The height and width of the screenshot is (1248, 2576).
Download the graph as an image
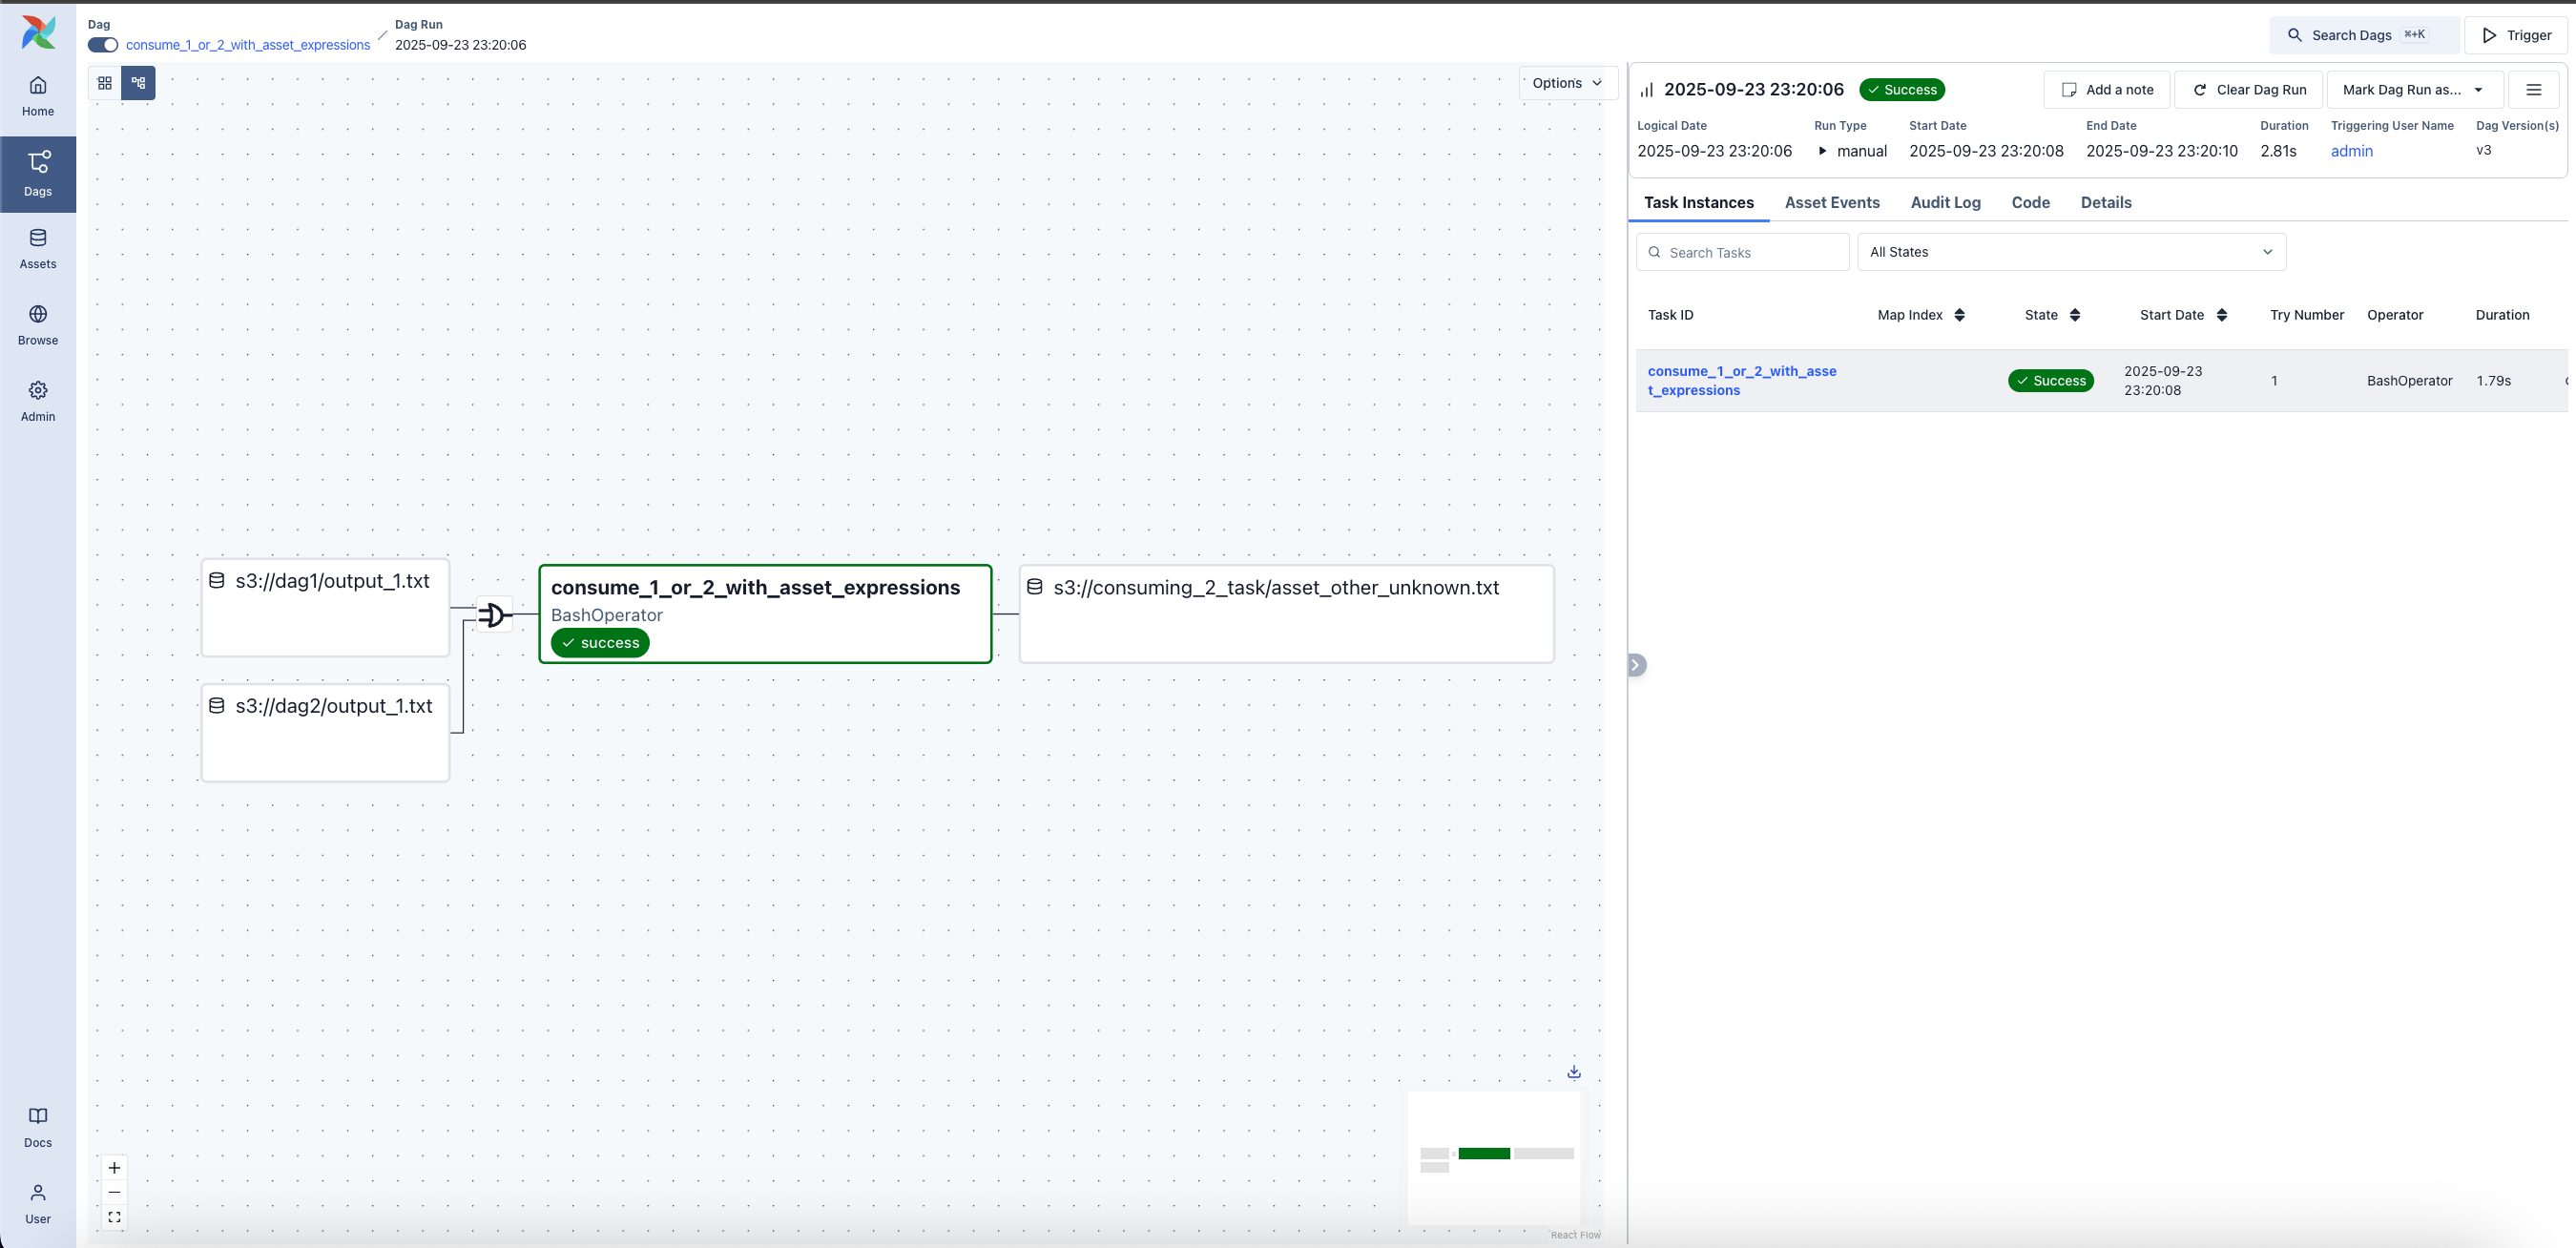point(1574,1072)
